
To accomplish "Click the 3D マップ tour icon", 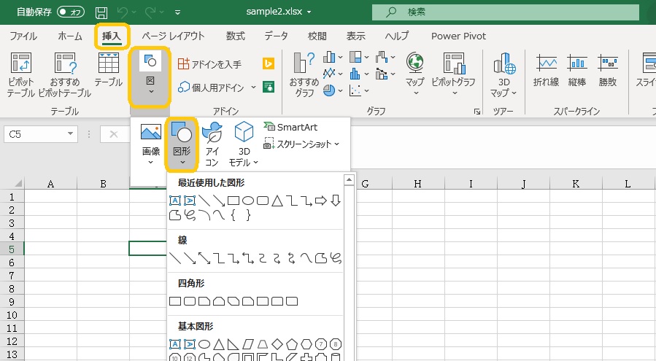I will (x=503, y=75).
